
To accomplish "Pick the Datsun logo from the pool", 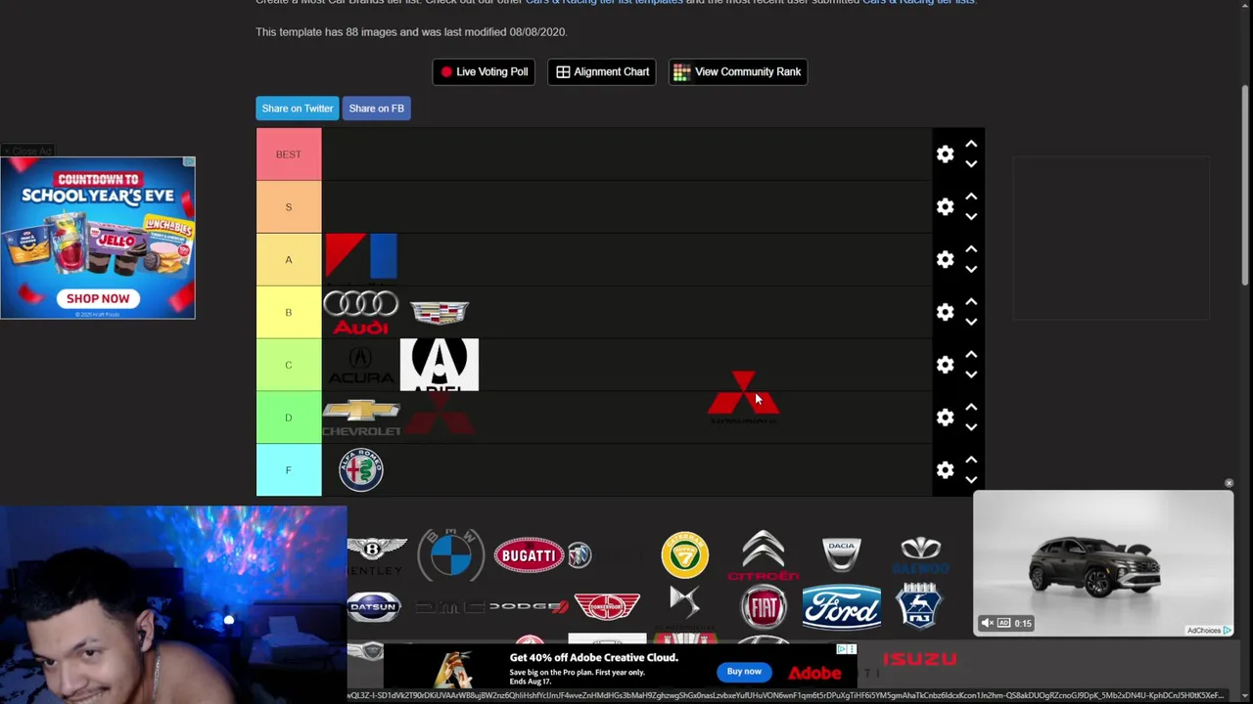I will point(375,607).
